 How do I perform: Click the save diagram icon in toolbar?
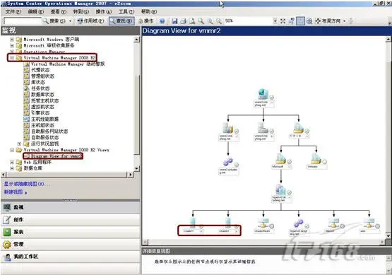coord(174,21)
